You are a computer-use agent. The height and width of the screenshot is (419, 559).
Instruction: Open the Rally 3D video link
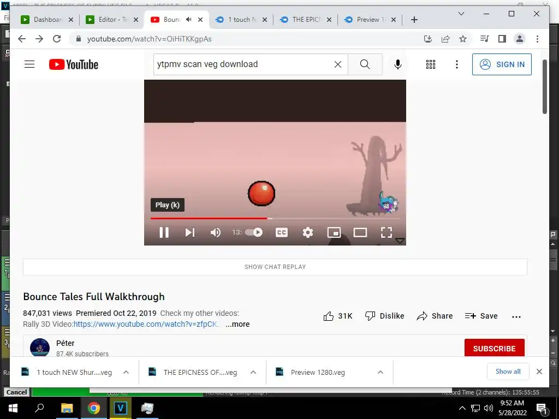tap(145, 324)
